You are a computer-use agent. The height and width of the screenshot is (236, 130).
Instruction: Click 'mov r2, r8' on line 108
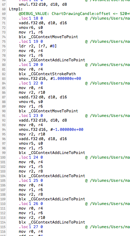coord(31,195)
